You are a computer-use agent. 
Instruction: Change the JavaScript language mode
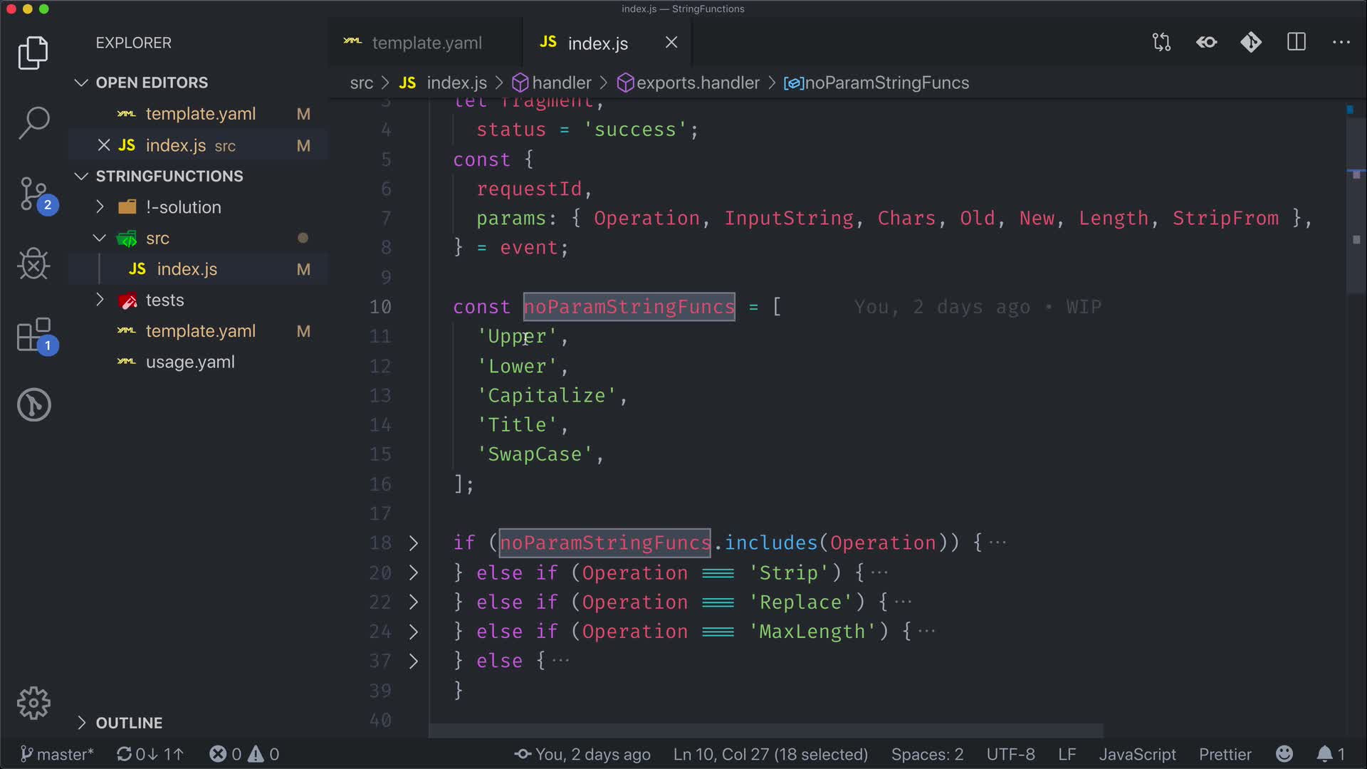(1137, 754)
